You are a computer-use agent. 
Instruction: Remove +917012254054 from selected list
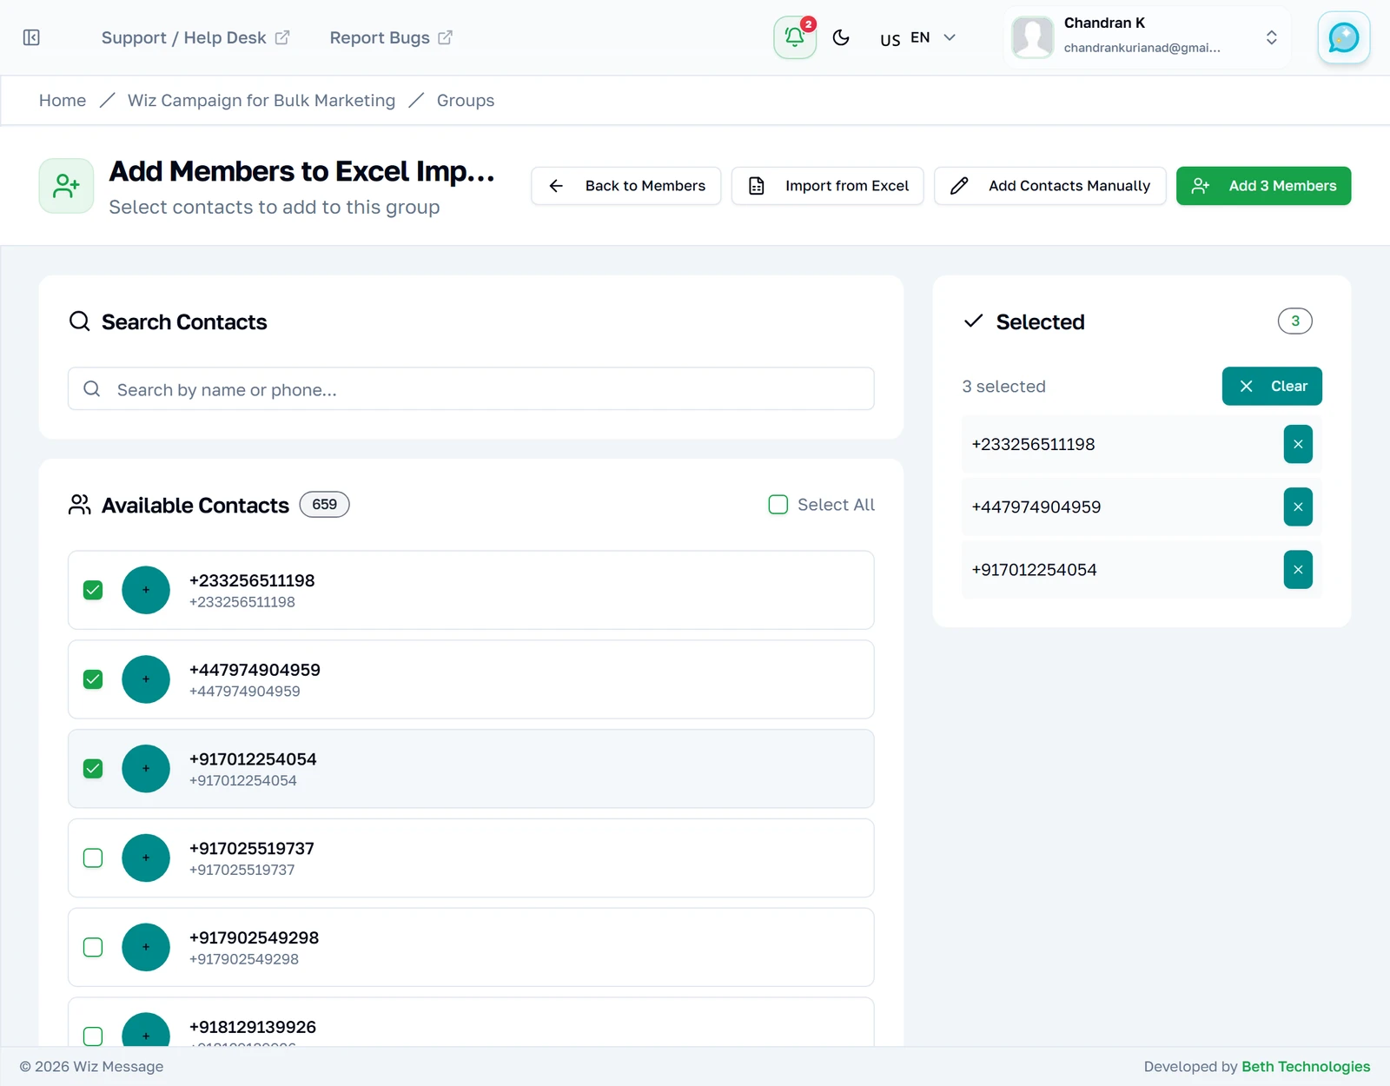1298,570
